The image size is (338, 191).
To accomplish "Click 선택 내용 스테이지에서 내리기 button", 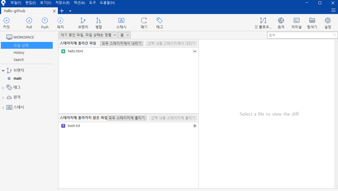I will tap(171, 43).
